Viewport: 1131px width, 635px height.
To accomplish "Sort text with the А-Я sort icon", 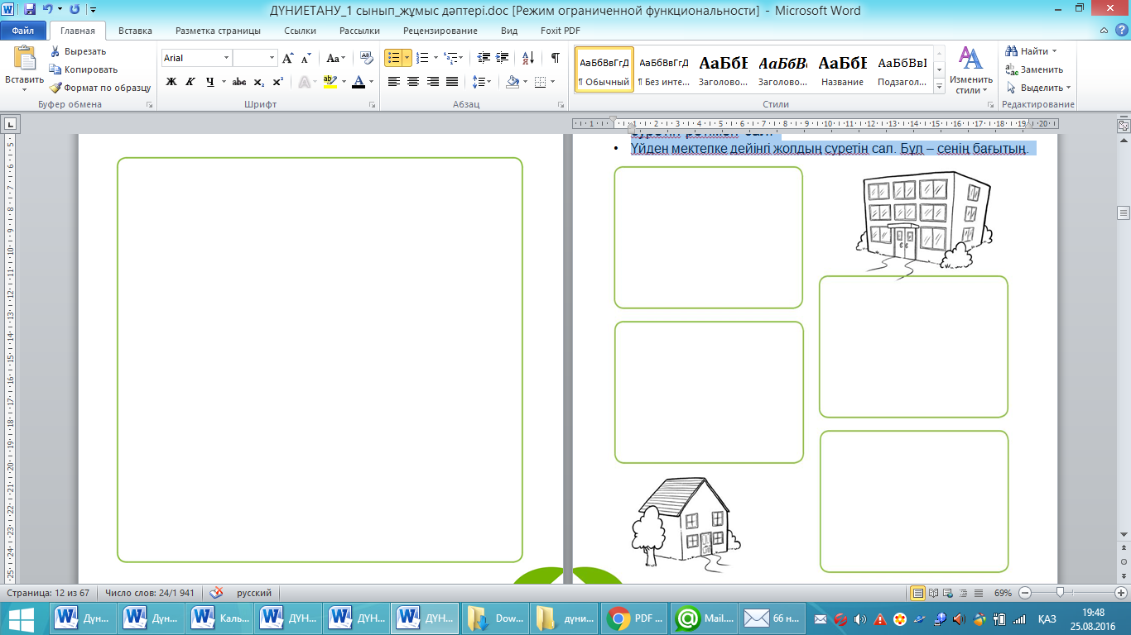I will pos(528,58).
